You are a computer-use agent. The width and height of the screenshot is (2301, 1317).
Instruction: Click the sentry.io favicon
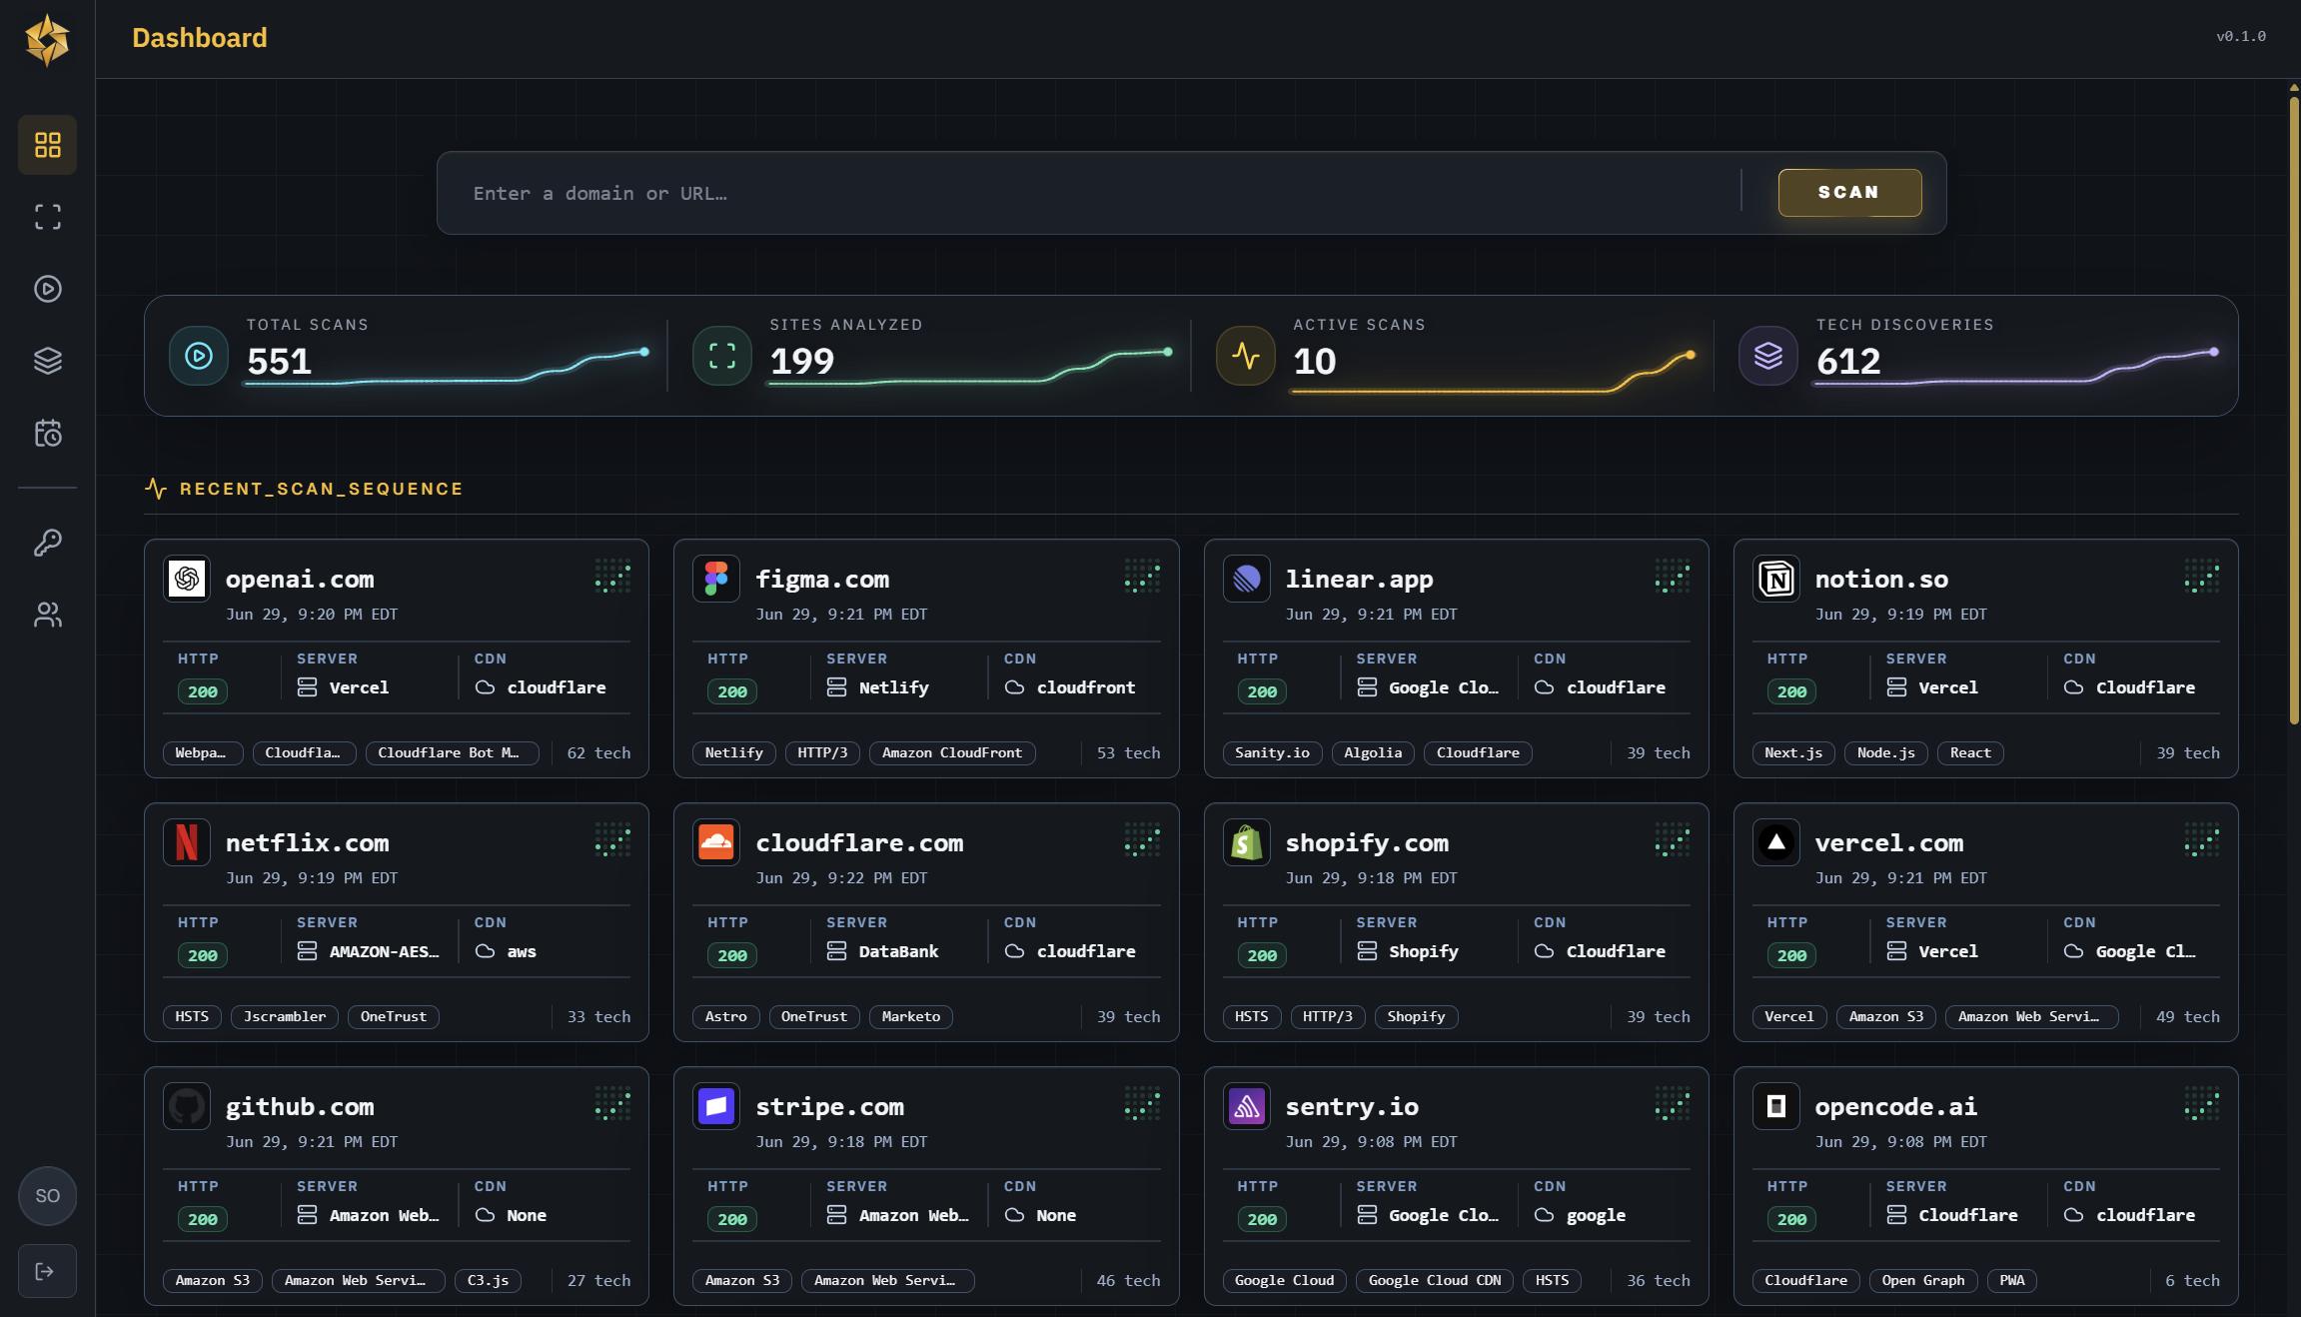coord(1246,1106)
